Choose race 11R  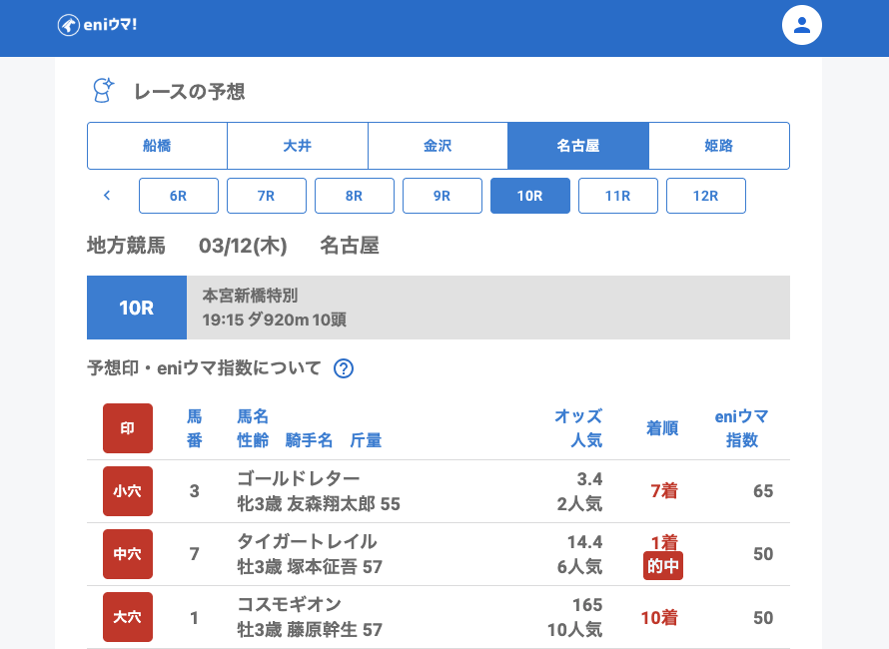point(618,196)
